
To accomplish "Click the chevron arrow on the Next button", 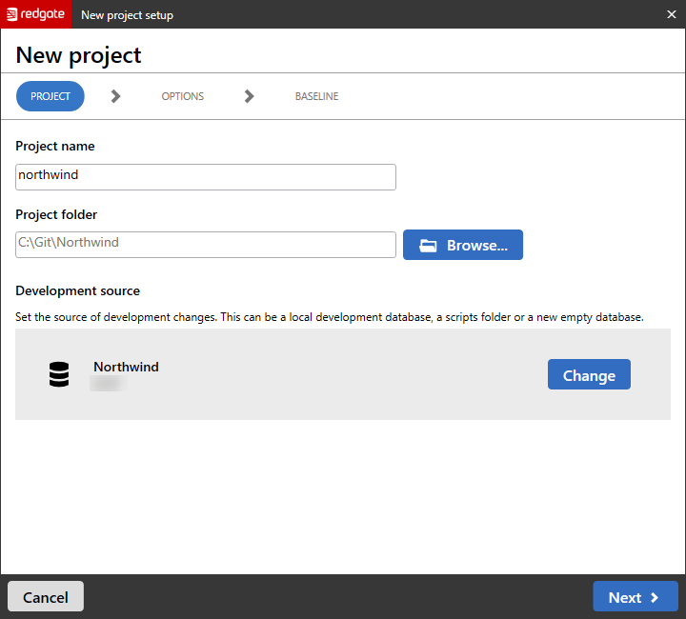I will coord(655,598).
